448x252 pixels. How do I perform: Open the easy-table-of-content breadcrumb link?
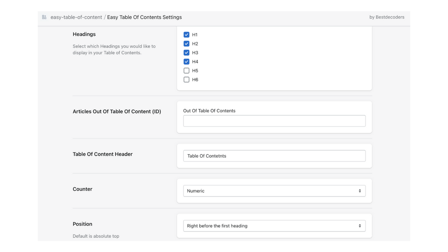[x=76, y=17]
